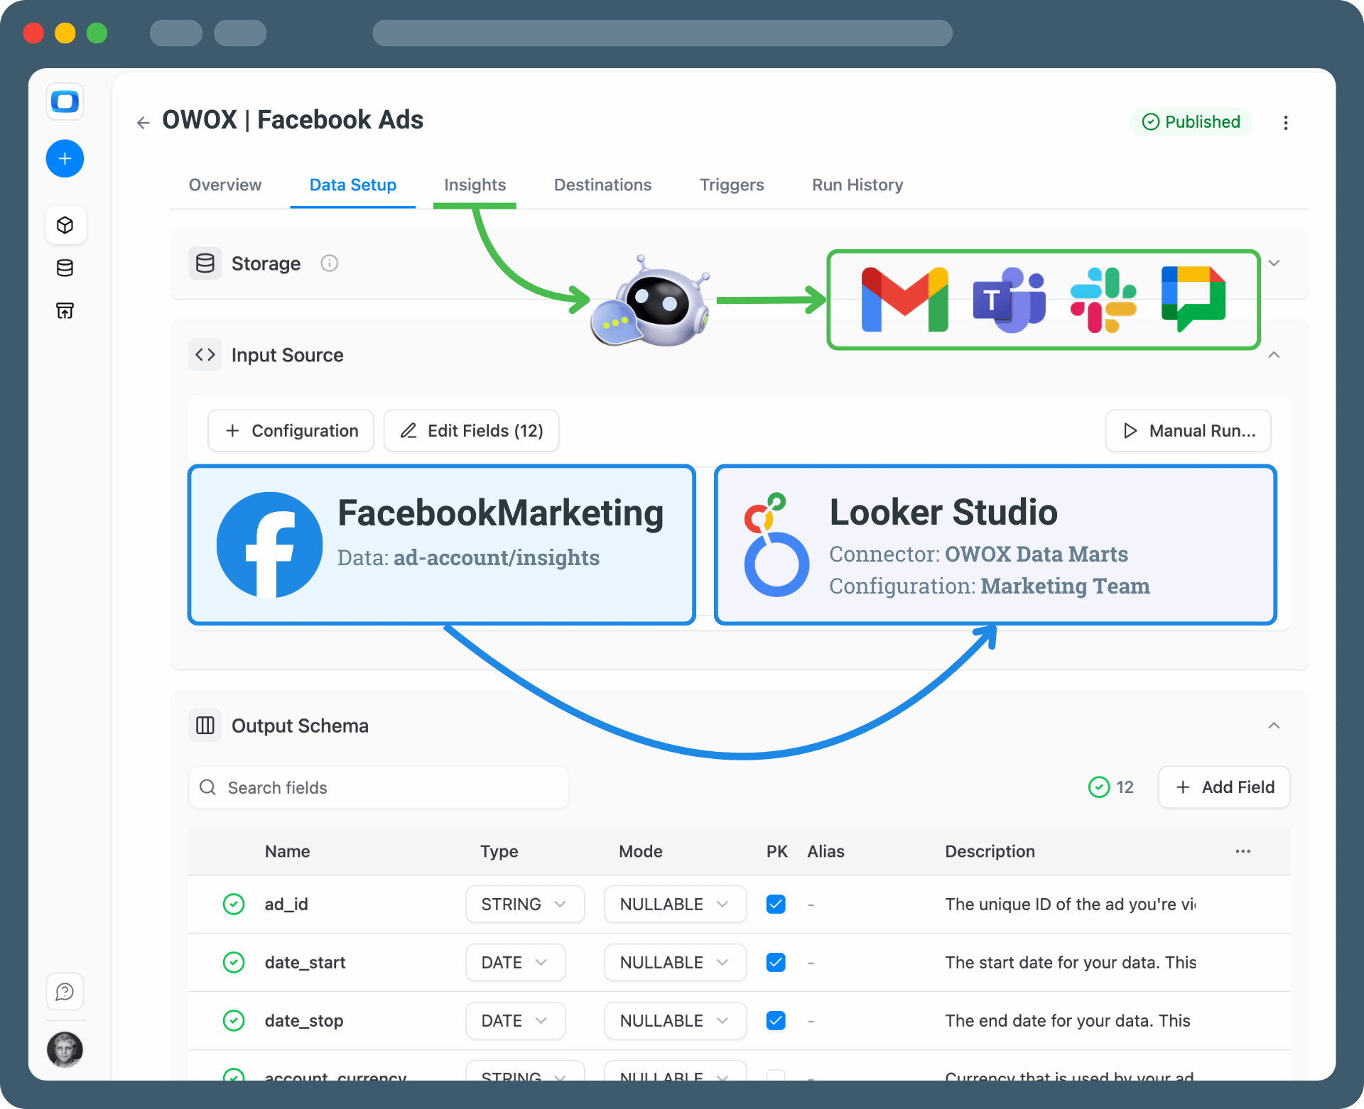1364x1109 pixels.
Task: Uncheck the PK checkbox for date_stop
Action: point(776,1020)
